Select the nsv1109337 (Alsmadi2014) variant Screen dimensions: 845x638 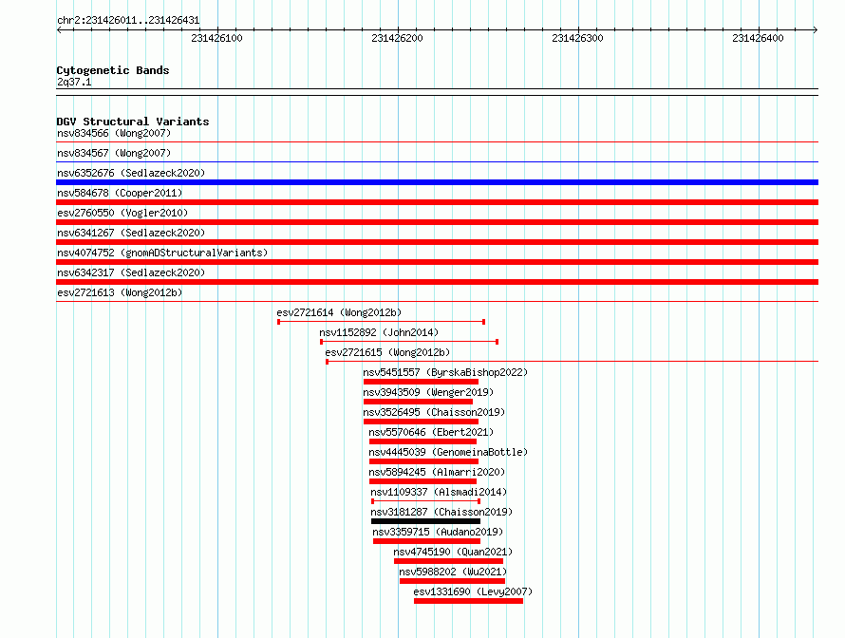(439, 492)
